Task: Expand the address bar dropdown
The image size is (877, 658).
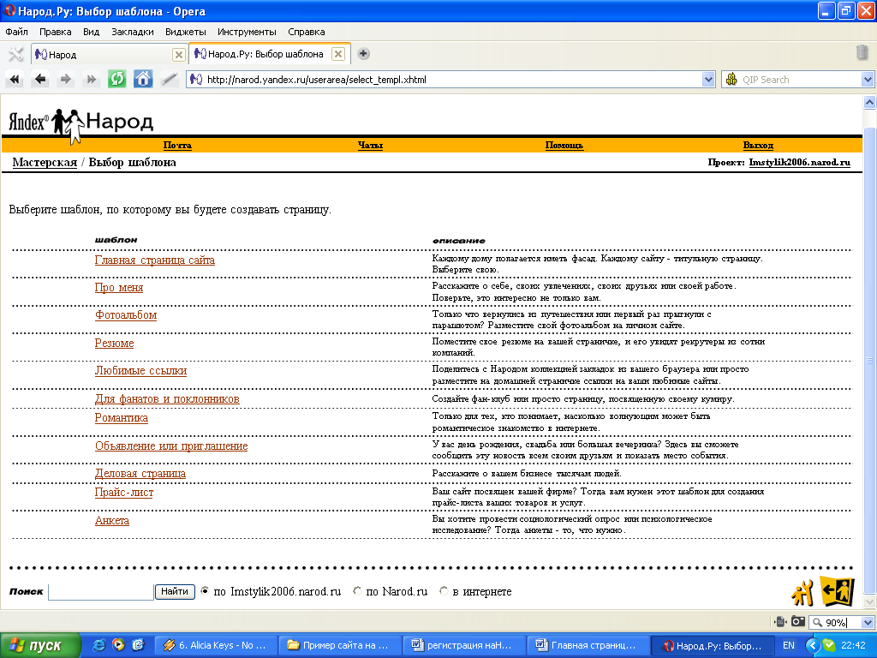Action: 708,80
